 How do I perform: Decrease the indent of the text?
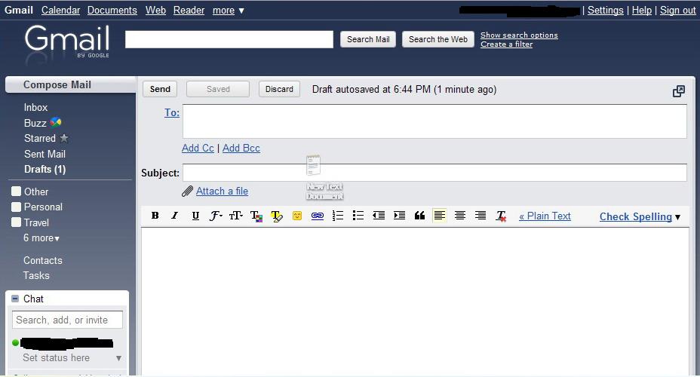[379, 216]
